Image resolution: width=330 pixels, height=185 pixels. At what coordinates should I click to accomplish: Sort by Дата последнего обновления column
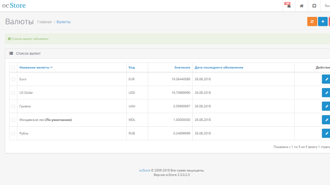point(219,67)
